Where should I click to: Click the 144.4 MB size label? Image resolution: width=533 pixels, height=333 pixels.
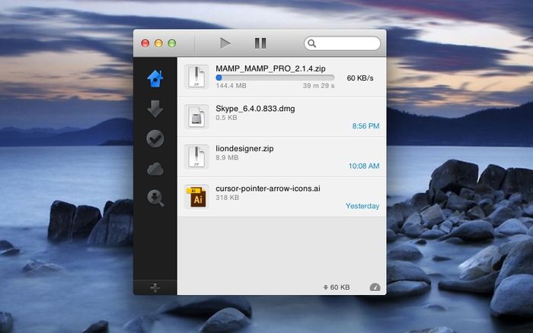(231, 86)
